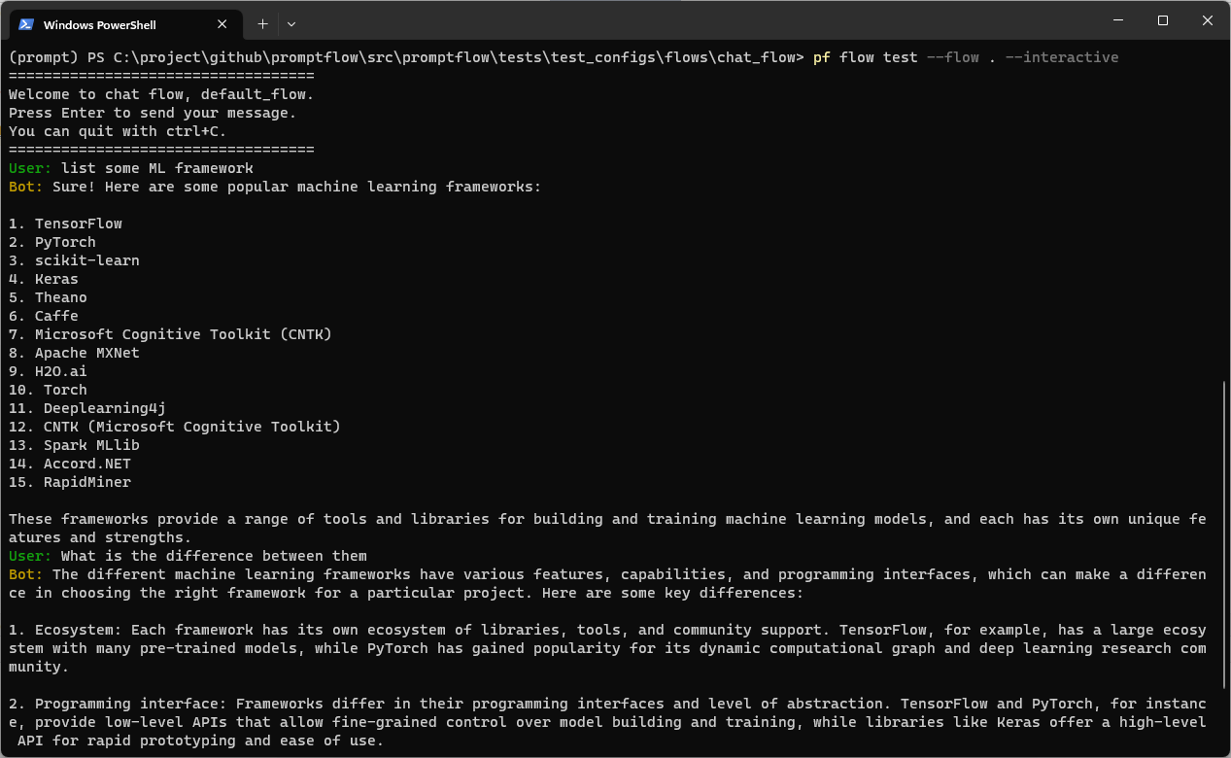Maximize the terminal window
The image size is (1231, 758).
[1163, 21]
